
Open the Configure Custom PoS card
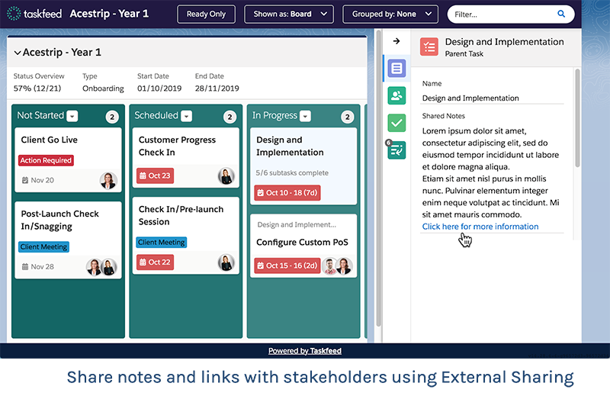[303, 246]
